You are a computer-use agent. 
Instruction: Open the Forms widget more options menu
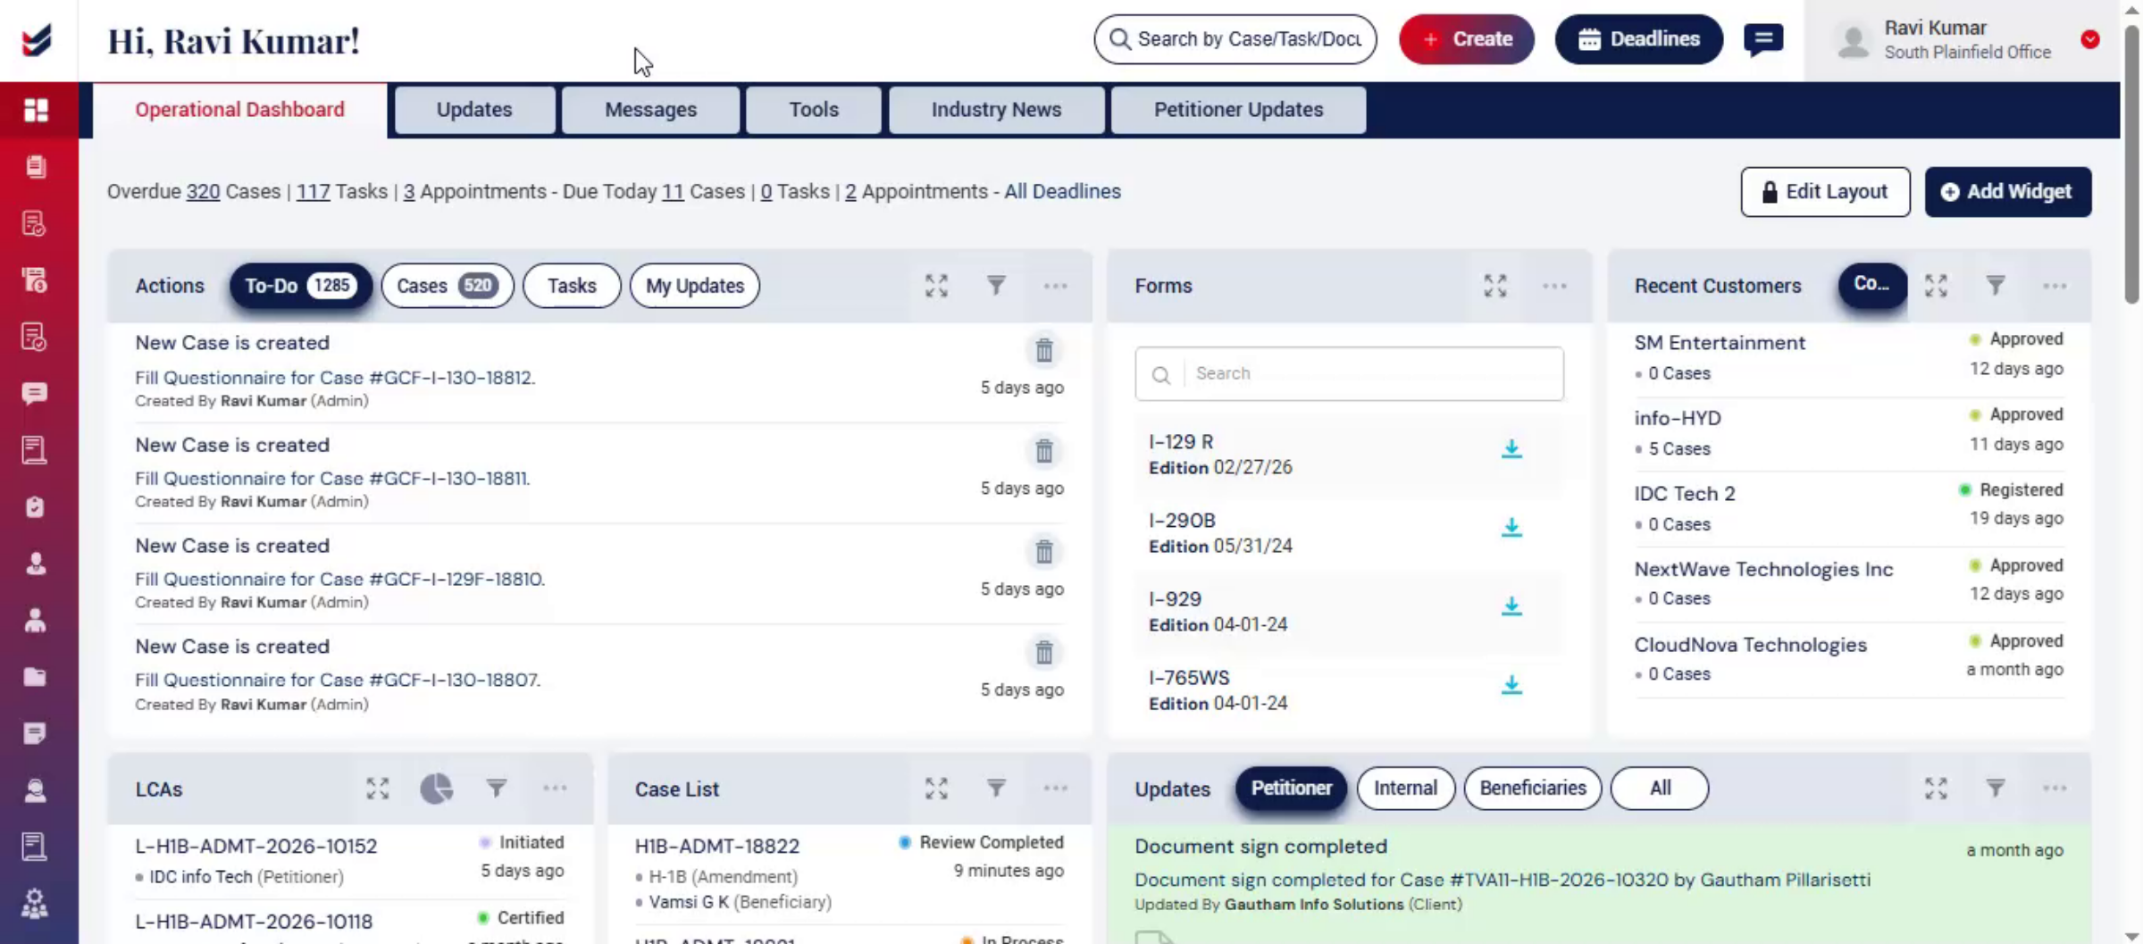pos(1554,286)
